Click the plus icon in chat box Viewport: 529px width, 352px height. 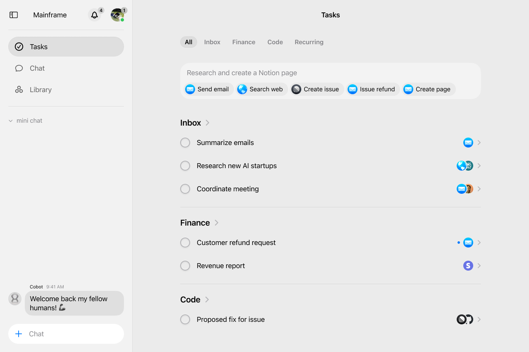pos(19,334)
